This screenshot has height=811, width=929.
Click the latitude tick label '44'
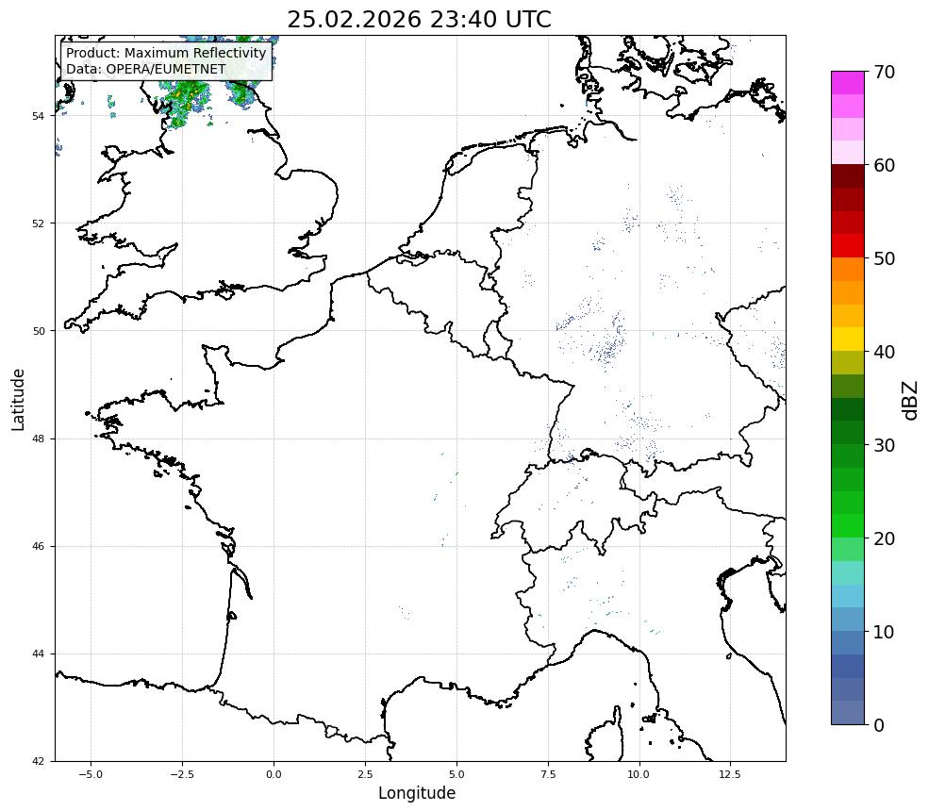click(38, 654)
